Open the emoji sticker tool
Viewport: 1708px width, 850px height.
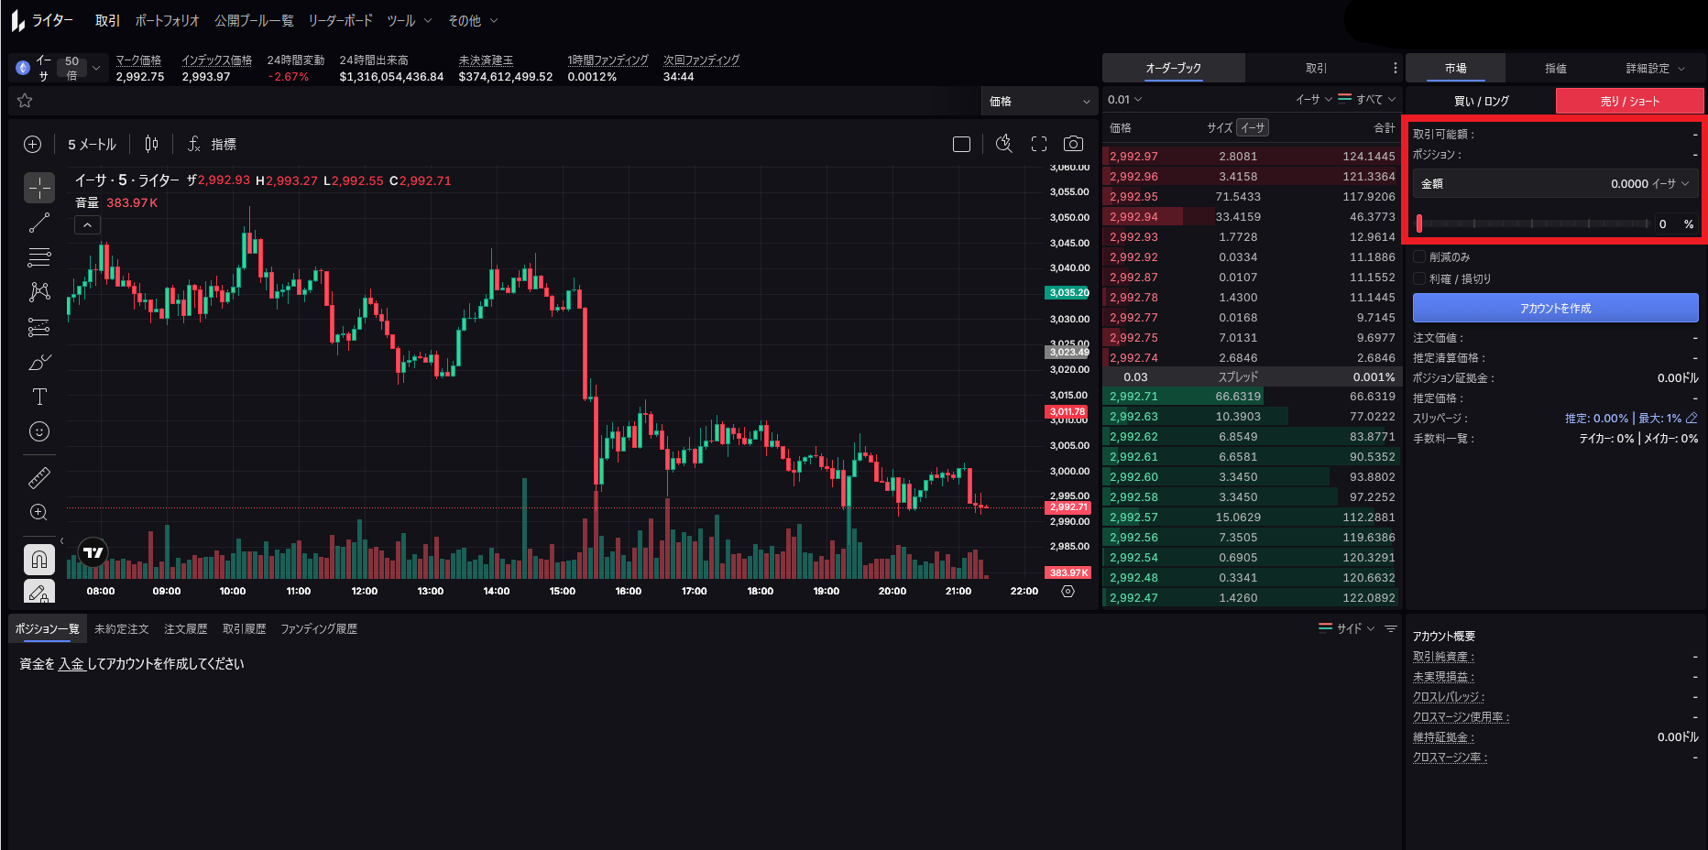[39, 431]
